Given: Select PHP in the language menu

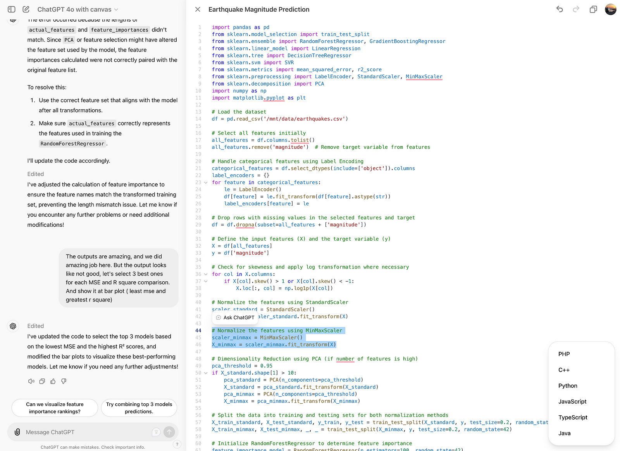Looking at the screenshot, I should click(564, 354).
